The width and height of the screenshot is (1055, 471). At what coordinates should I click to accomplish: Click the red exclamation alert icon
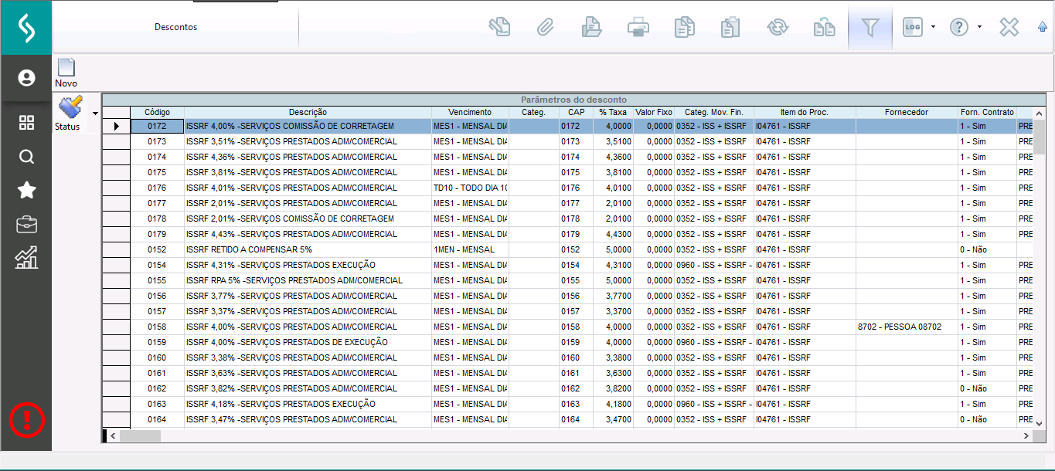(27, 419)
